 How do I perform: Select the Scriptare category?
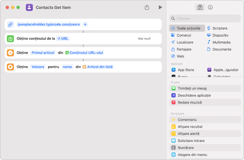[x=220, y=28]
